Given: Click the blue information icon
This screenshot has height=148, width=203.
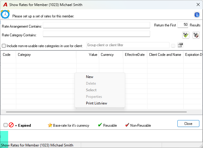Looking at the screenshot, I should [197, 15].
